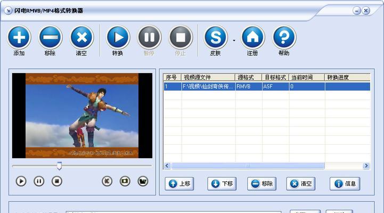Image resolution: width=384 pixels, height=213 pixels.
Task: Click the ASF target format cell
Action: pos(275,86)
